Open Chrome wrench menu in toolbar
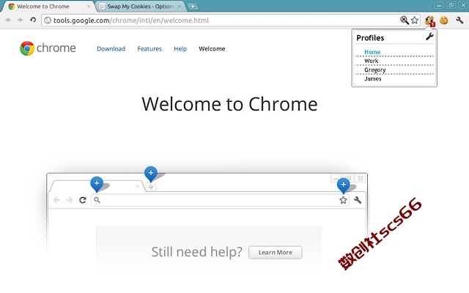The width and height of the screenshot is (469, 293). click(459, 20)
